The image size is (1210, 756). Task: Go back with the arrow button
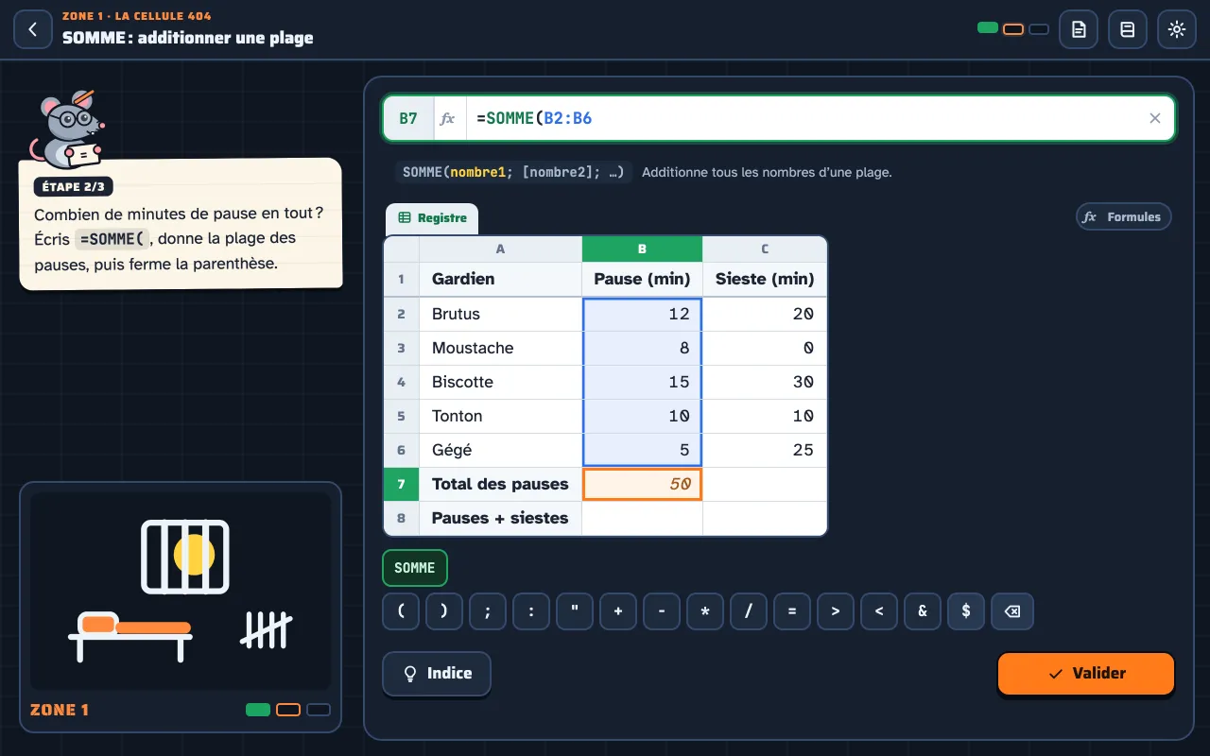tap(33, 29)
